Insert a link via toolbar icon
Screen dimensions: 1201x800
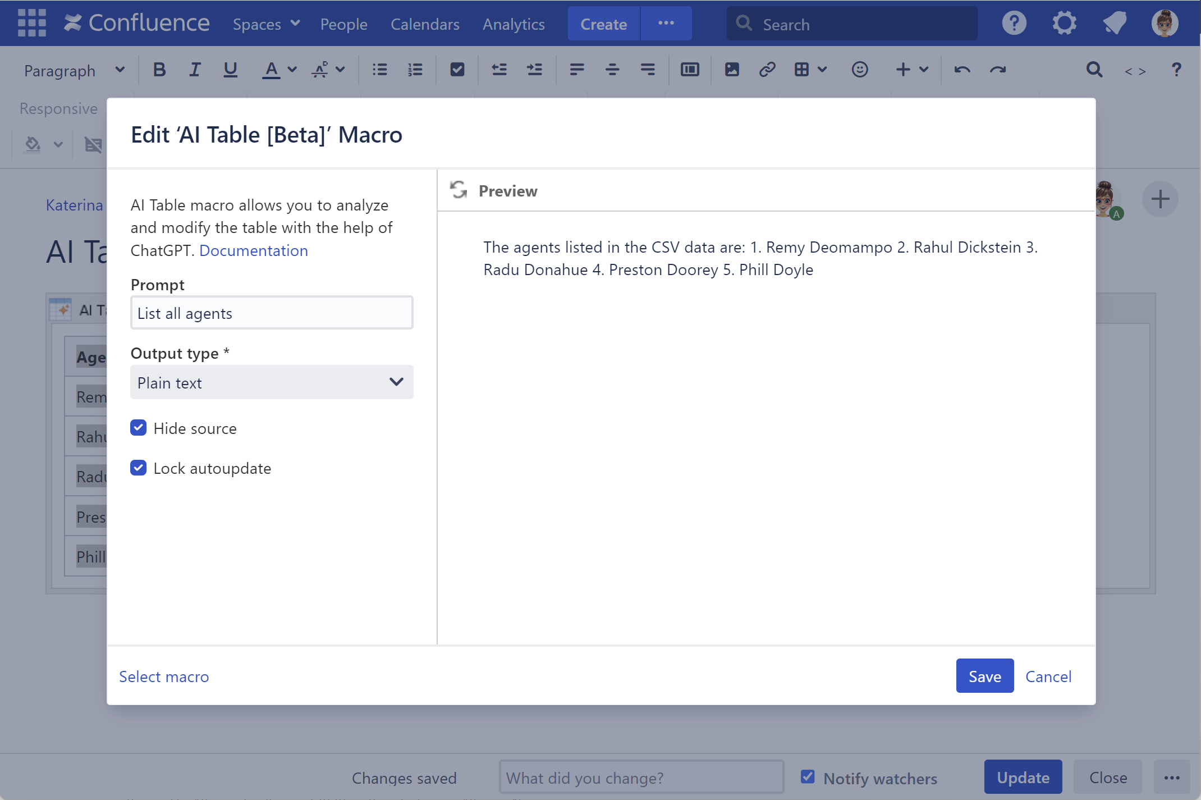point(767,70)
